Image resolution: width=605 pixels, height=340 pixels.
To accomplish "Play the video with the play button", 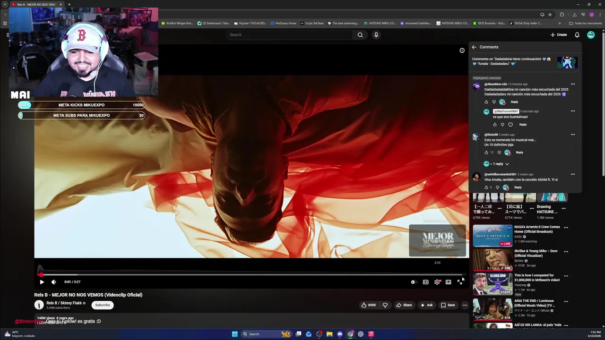I will (x=42, y=282).
